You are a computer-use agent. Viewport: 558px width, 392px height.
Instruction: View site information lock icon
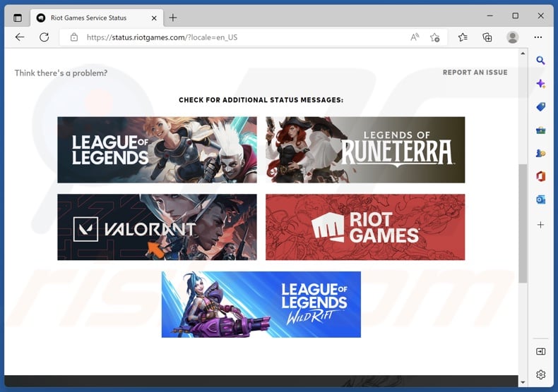pos(74,37)
